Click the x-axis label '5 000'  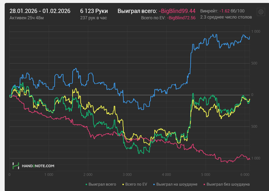[x=206, y=175]
